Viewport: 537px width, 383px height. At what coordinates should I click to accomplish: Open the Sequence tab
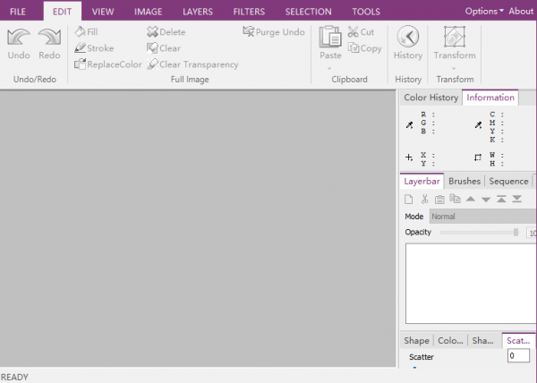click(x=508, y=181)
